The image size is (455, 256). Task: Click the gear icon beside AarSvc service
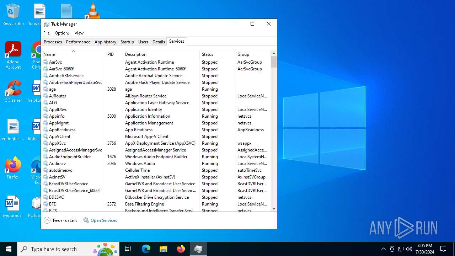coord(45,62)
